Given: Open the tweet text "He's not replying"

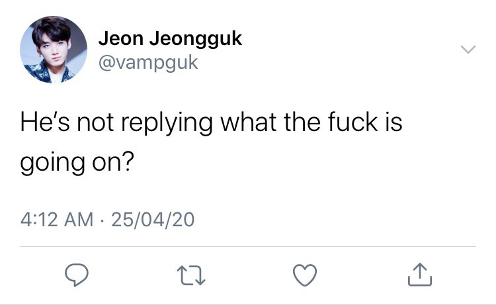Looking at the screenshot, I should 116,123.
